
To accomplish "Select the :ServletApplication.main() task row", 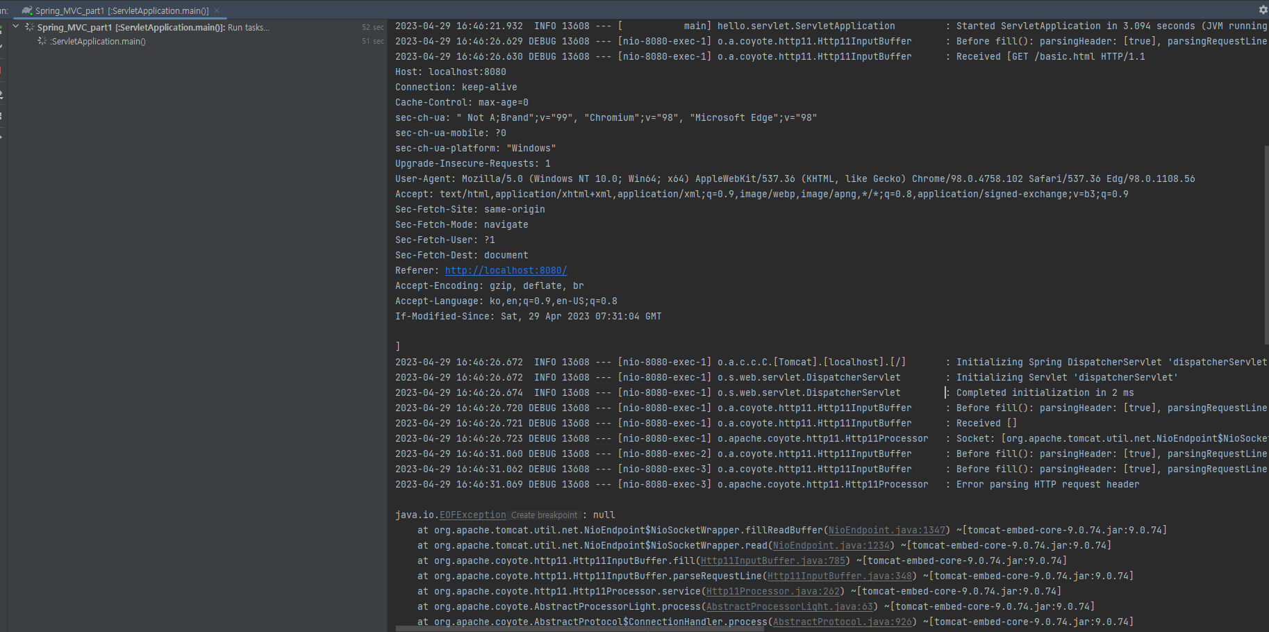I will 198,41.
